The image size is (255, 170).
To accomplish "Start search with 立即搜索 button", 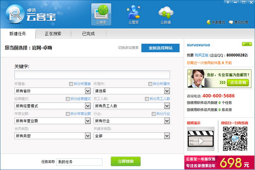I will click(x=126, y=161).
